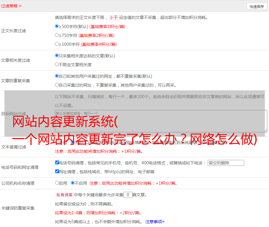Click the 私有词库 label
The height and width of the screenshot is (227, 269).
(64, 195)
